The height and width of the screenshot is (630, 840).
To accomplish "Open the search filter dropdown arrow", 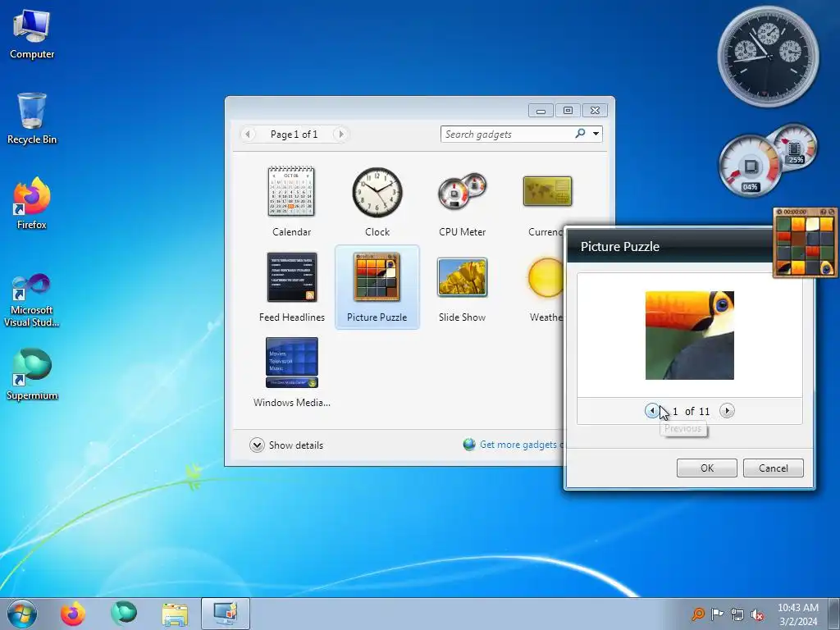I will click(x=596, y=134).
